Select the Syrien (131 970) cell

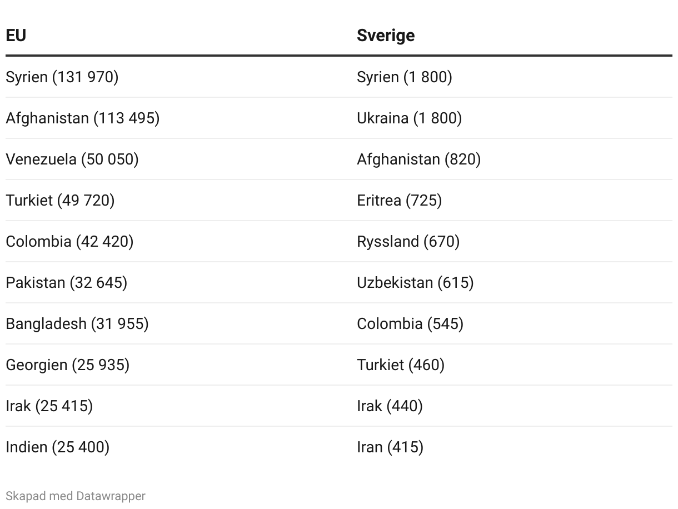[62, 77]
